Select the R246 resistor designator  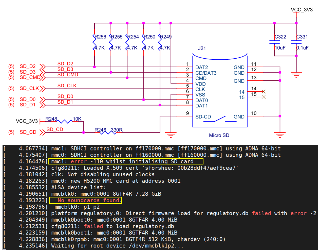[100, 130]
